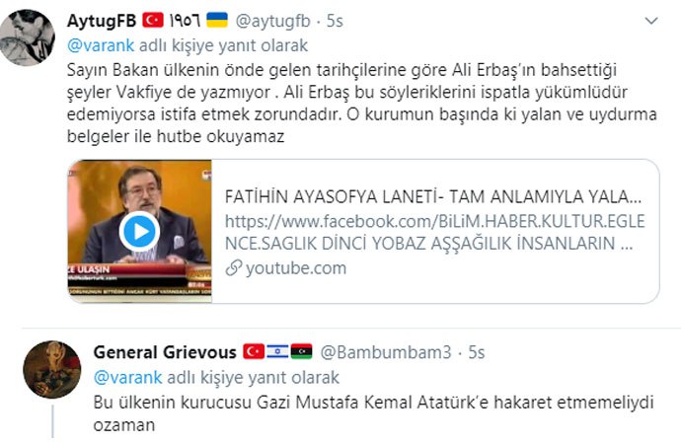Open General Grievous profile picture
This screenshot has width=681, height=444.
[51, 370]
